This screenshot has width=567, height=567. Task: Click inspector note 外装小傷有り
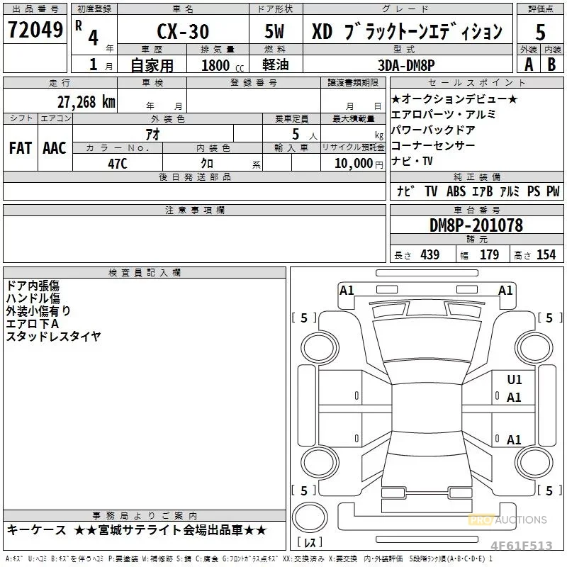(x=38, y=311)
